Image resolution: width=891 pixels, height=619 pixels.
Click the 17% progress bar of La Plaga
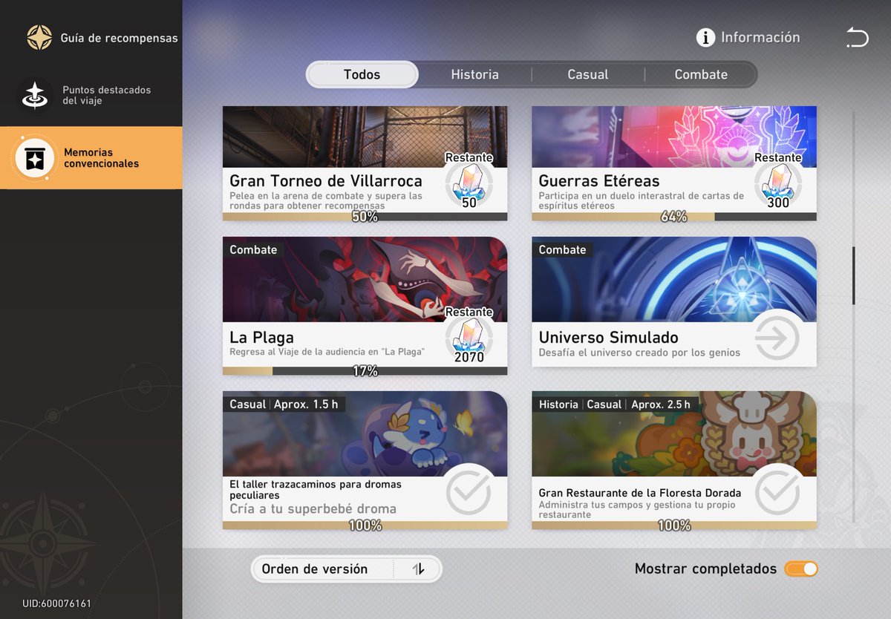click(365, 371)
